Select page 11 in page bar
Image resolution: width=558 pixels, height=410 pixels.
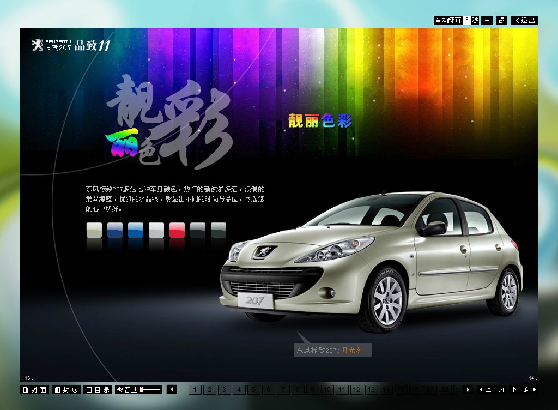(x=342, y=390)
